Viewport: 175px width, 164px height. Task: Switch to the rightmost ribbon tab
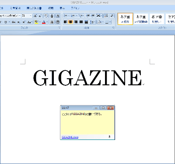[75, 8]
